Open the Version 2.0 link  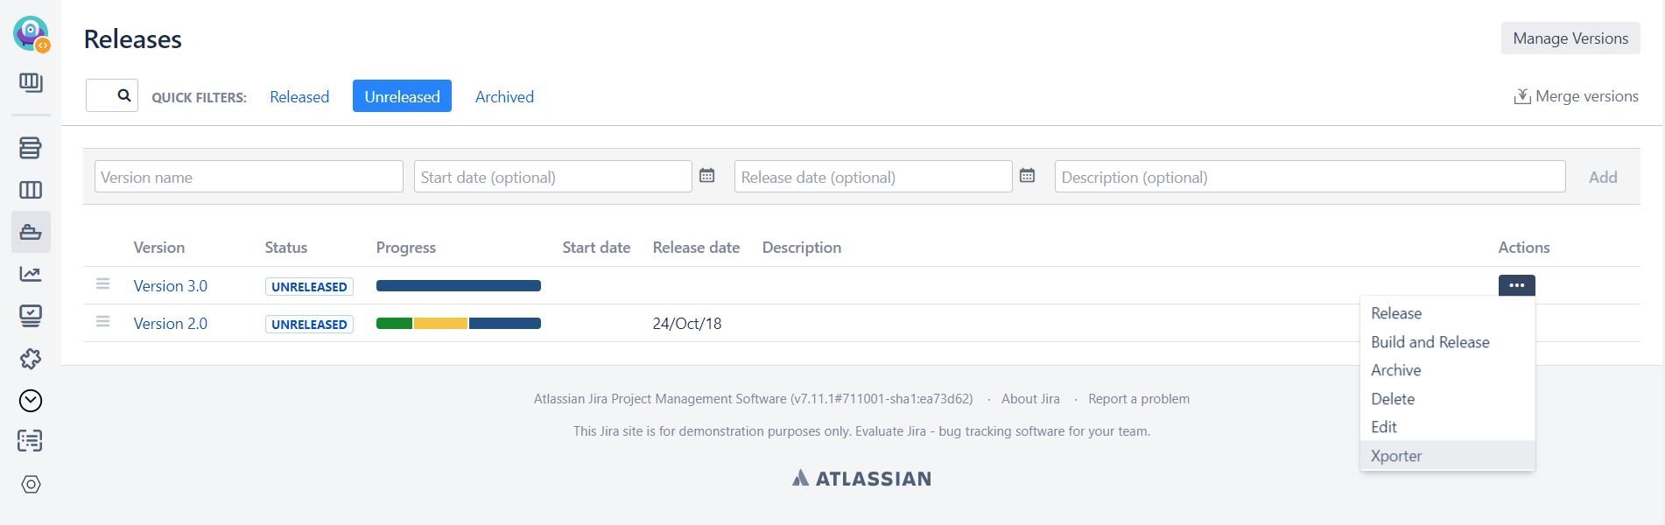click(x=171, y=324)
